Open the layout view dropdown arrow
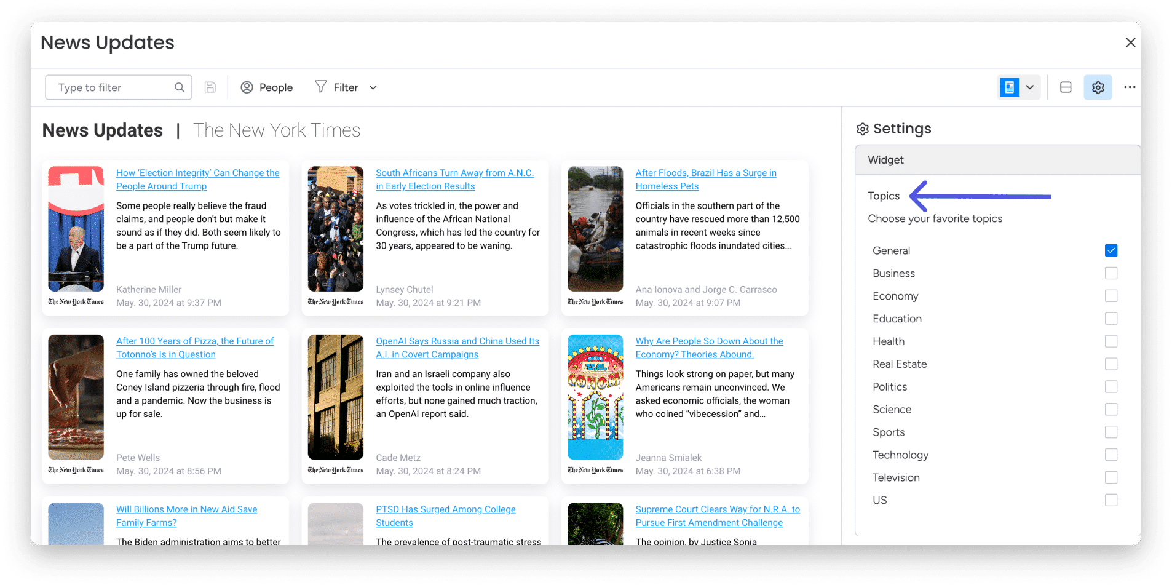Viewport: 1172px width, 585px height. pos(1030,87)
